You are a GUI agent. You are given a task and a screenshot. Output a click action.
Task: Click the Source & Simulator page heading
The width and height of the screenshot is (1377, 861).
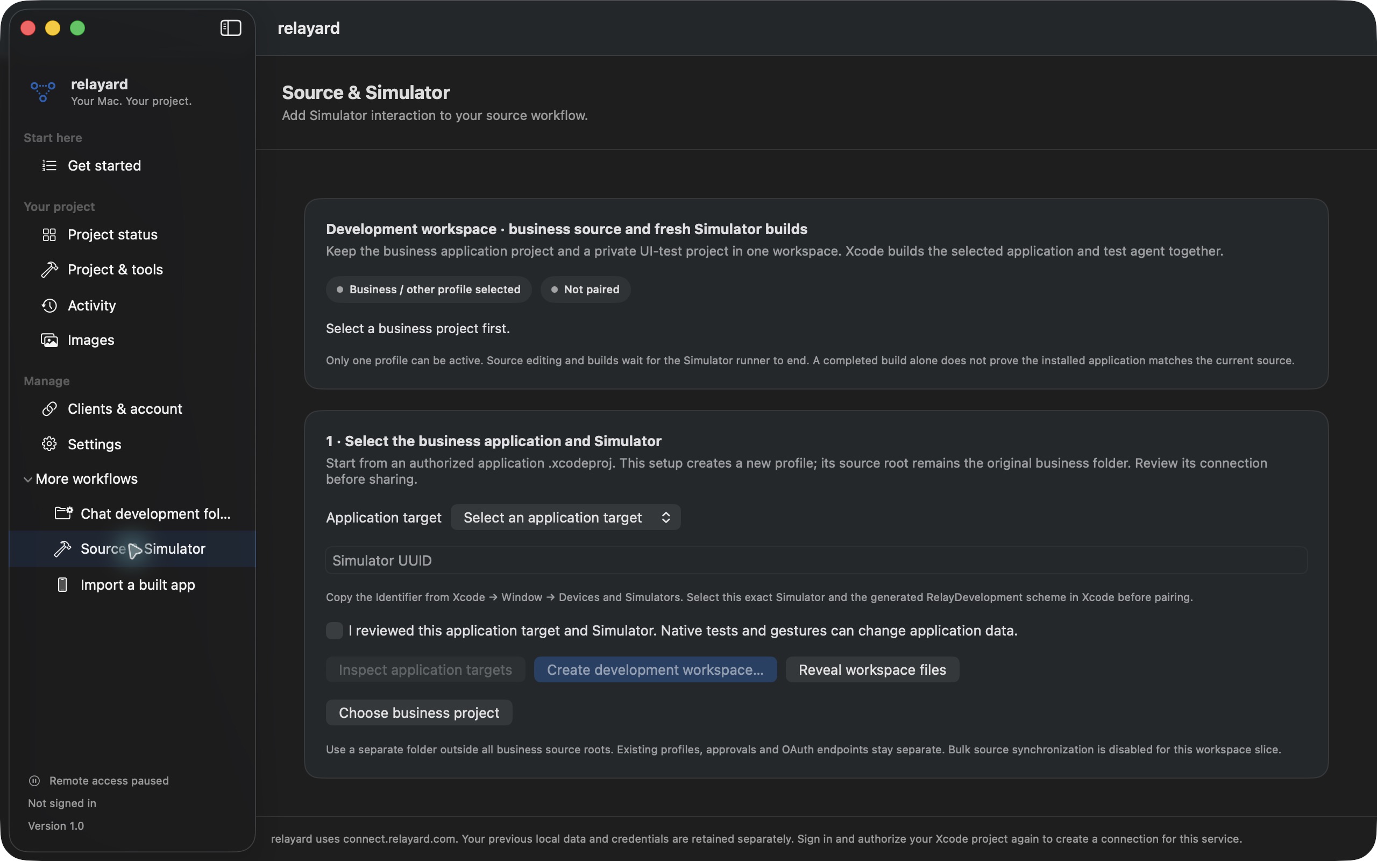tap(366, 92)
